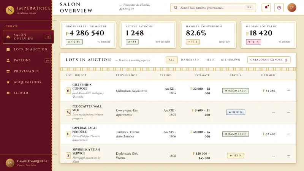Click hammer price F 31 250
Viewport: 304px width, 171px height.
tap(269, 91)
